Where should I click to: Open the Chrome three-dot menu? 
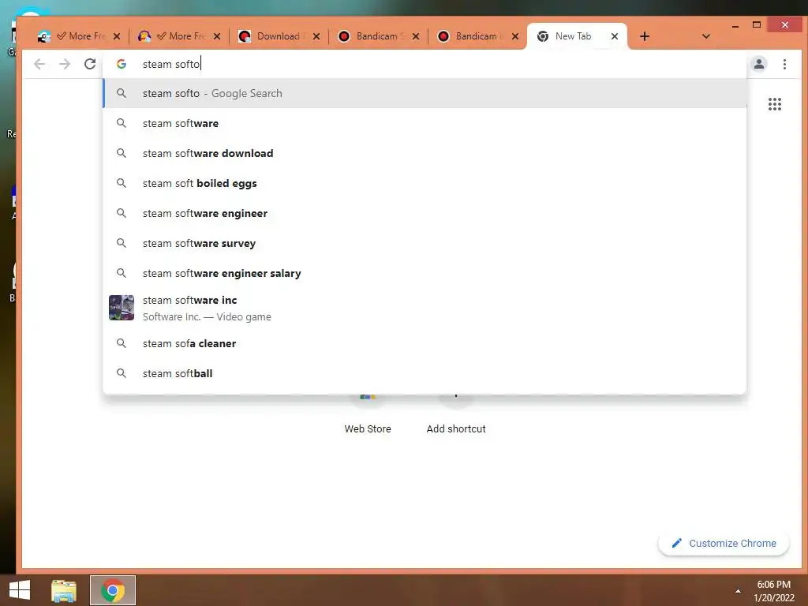point(784,64)
